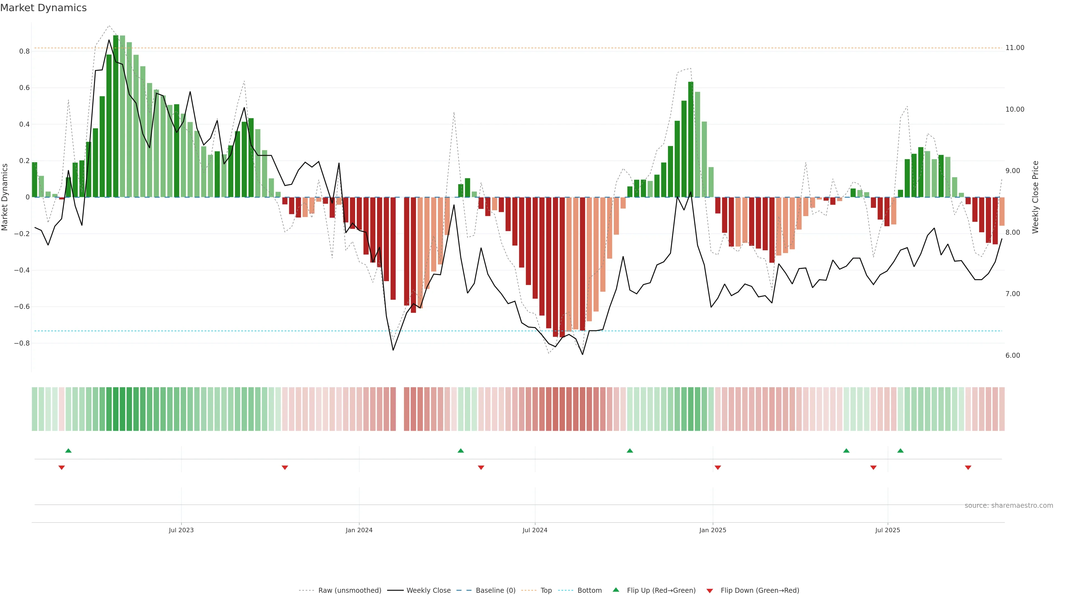
Task: Toggle the Top legend entry
Action: [546, 590]
